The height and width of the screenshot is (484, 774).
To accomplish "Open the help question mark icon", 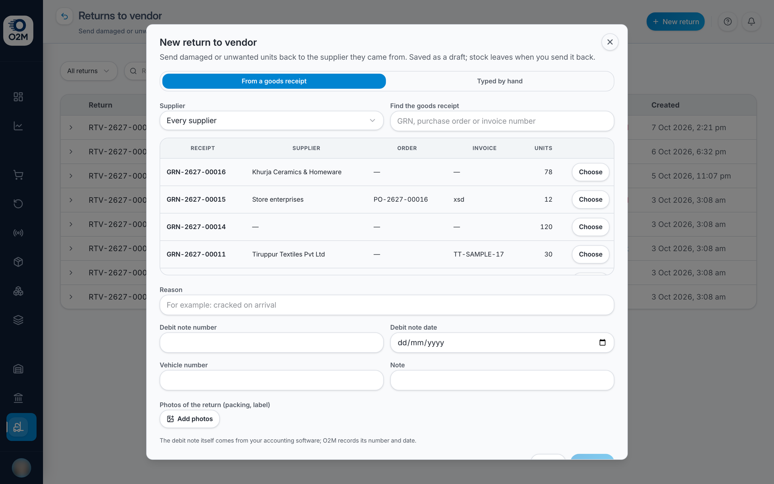I will tap(728, 21).
